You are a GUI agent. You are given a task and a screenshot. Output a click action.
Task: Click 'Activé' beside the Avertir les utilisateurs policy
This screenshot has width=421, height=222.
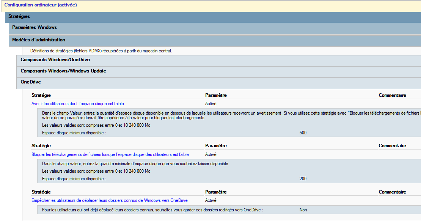[x=210, y=104]
